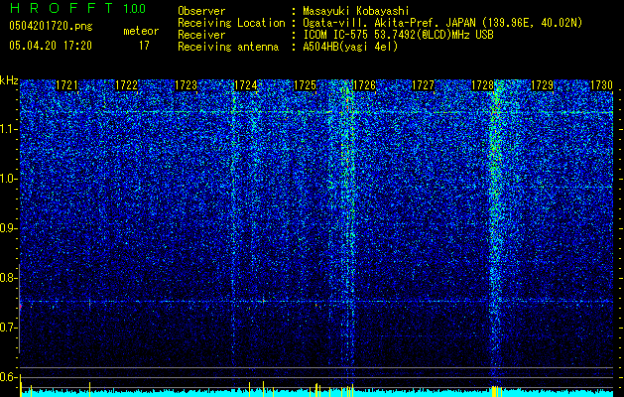Click the Receiving antenna label
Viewport: 624px width, 397px height.
(x=228, y=47)
